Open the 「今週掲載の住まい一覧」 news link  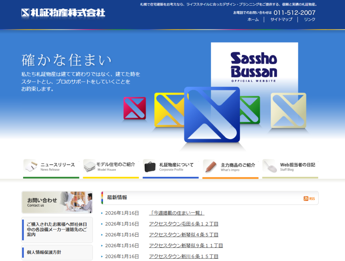pos(176,213)
